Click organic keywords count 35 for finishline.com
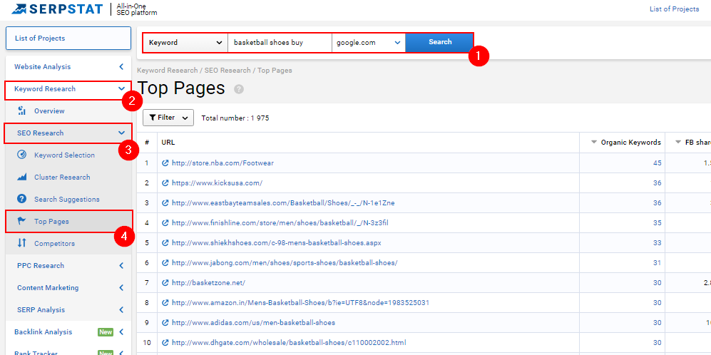The width and height of the screenshot is (711, 355). (658, 222)
